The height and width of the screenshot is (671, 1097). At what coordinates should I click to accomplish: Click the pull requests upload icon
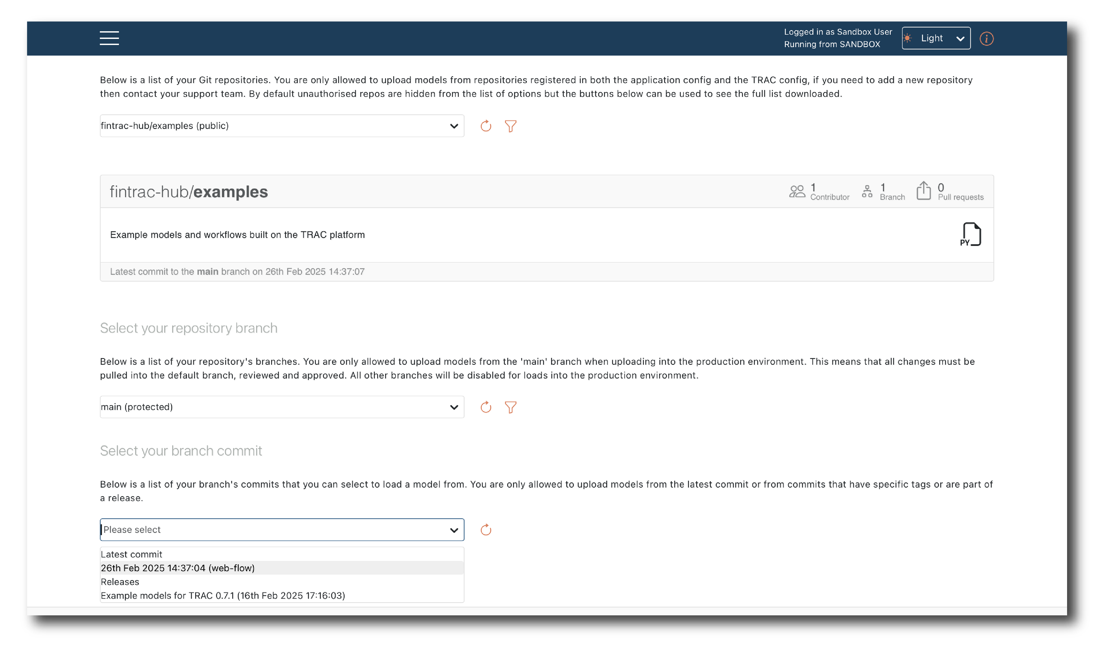pyautogui.click(x=923, y=191)
